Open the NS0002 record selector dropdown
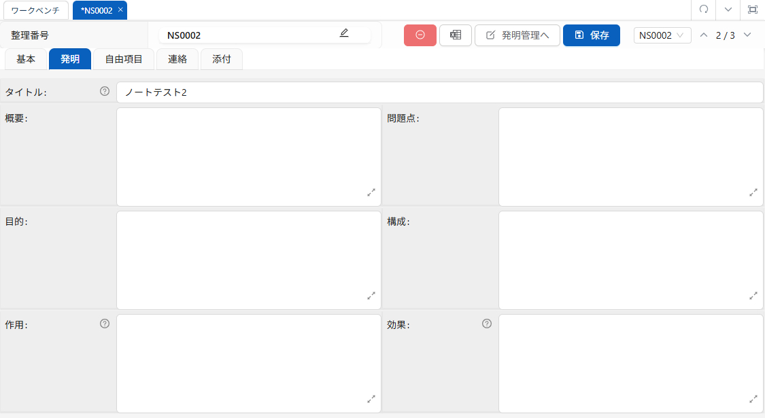Viewport: 765px width, 418px height. (662, 35)
